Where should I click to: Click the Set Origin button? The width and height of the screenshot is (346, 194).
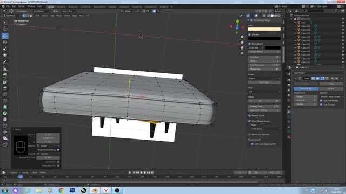[x=264, y=82]
